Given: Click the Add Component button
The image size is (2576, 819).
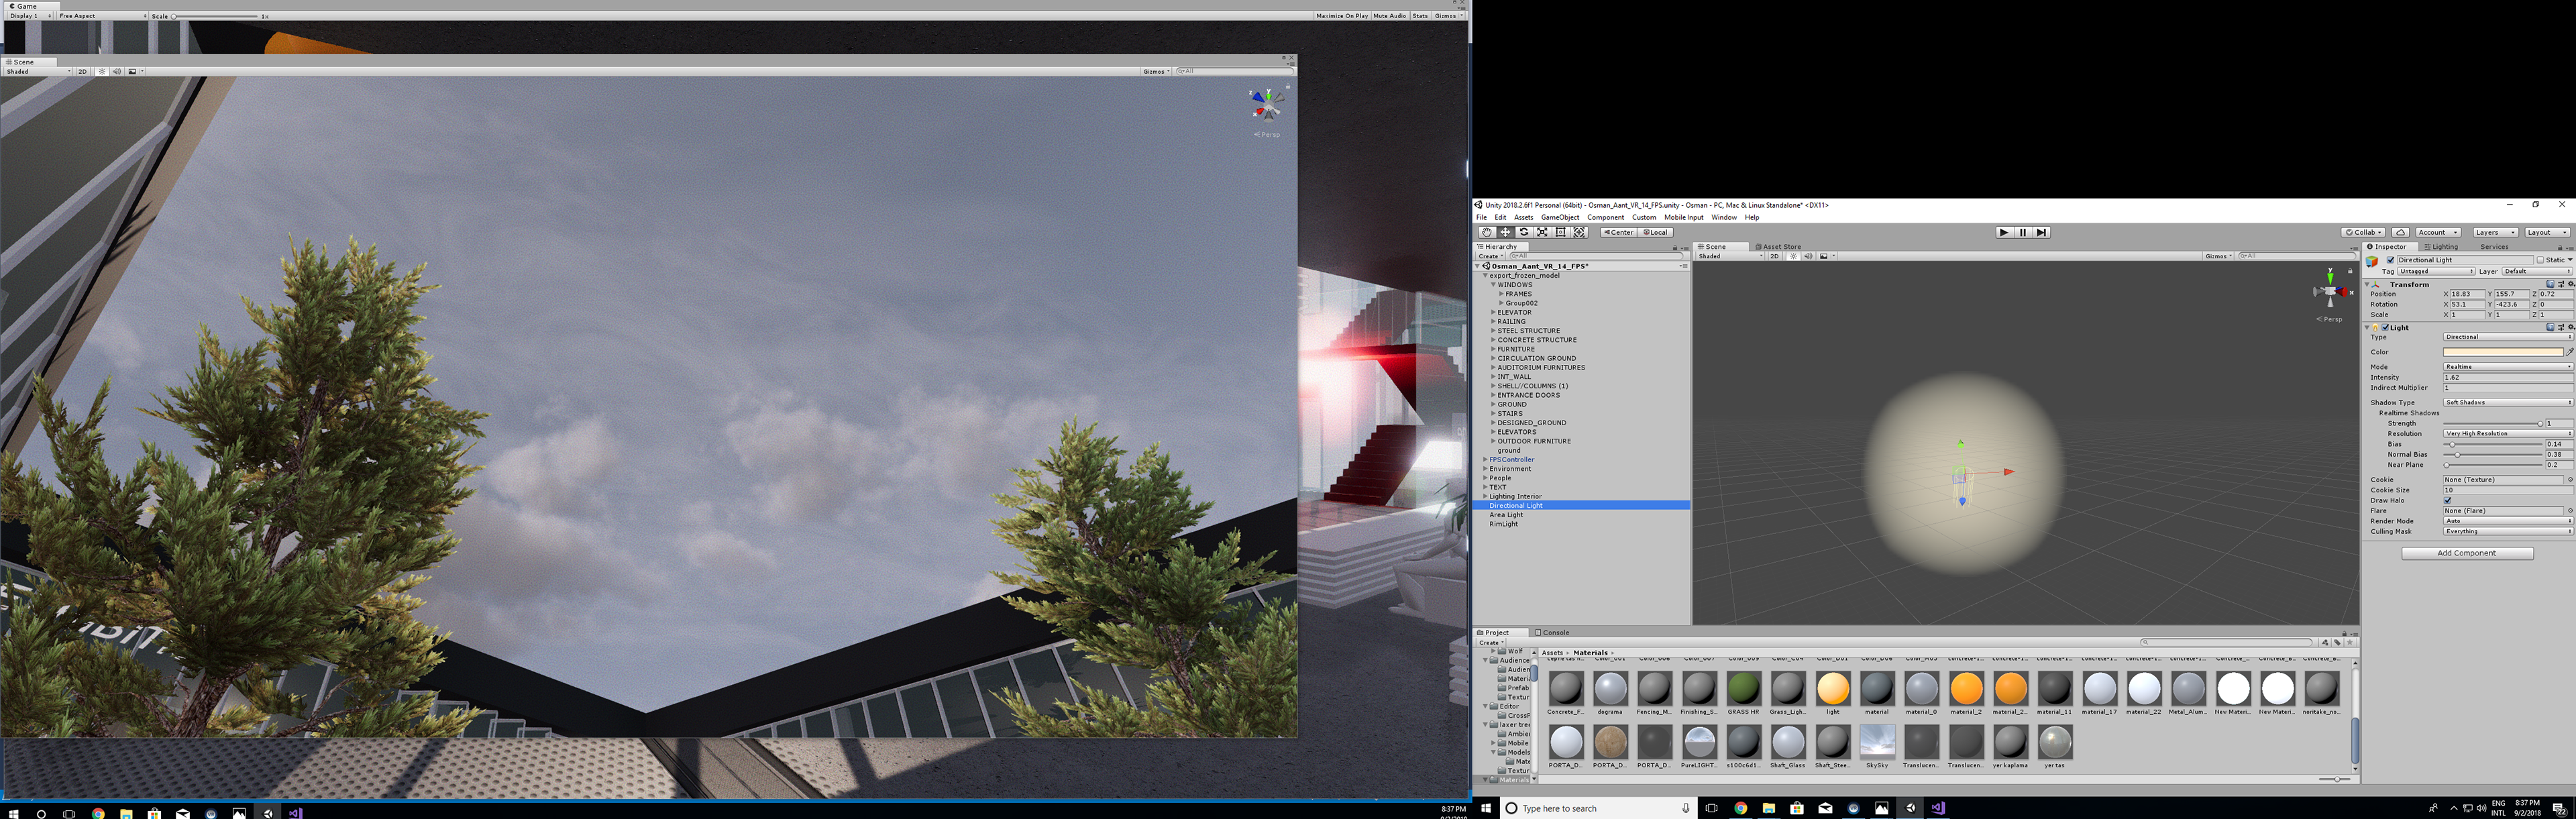Looking at the screenshot, I should pos(2467,553).
